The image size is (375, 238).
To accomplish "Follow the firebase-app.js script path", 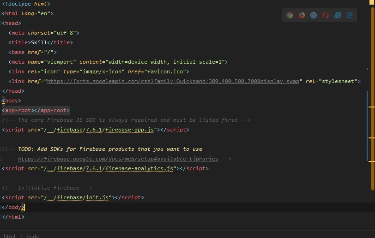I will pos(99,130).
